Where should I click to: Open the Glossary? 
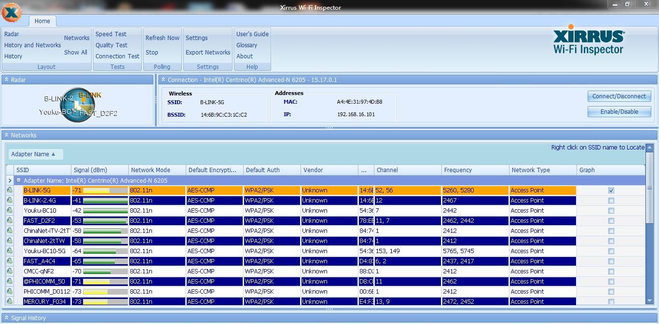[247, 45]
